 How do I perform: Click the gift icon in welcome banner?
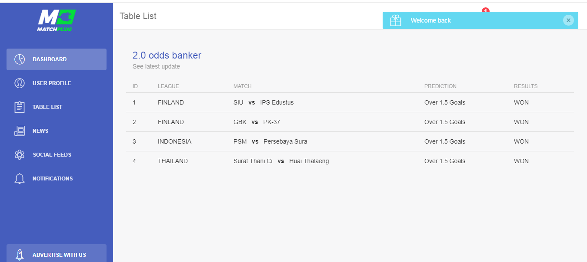pos(396,20)
